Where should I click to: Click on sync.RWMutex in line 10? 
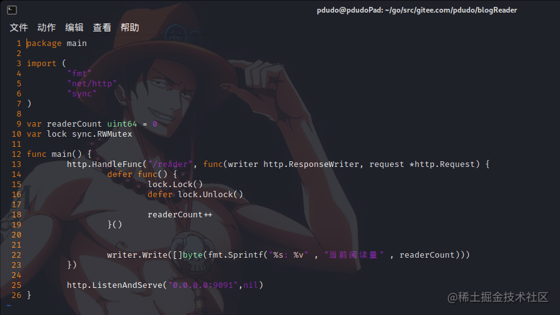[x=102, y=134]
